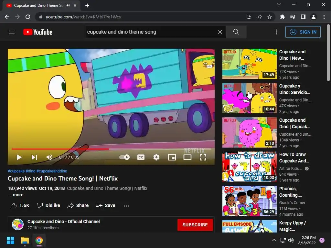Open How To Draw Cupcake And... video title
331x248 pixels.
point(294,158)
